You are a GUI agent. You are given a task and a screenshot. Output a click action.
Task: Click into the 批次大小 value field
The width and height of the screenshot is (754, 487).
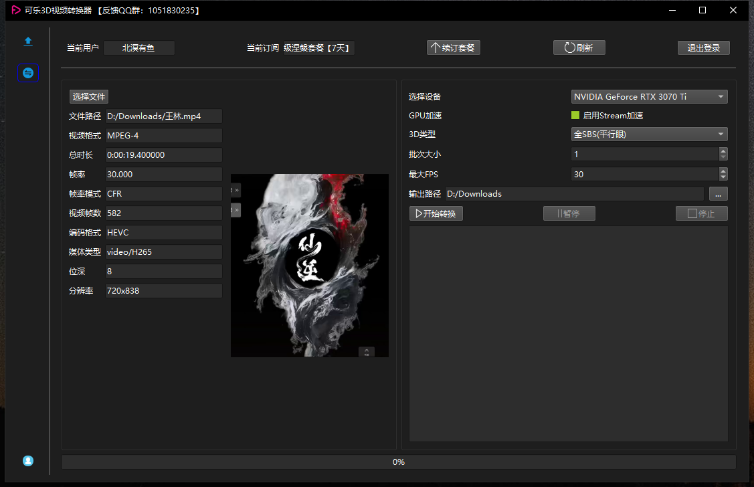(x=645, y=155)
